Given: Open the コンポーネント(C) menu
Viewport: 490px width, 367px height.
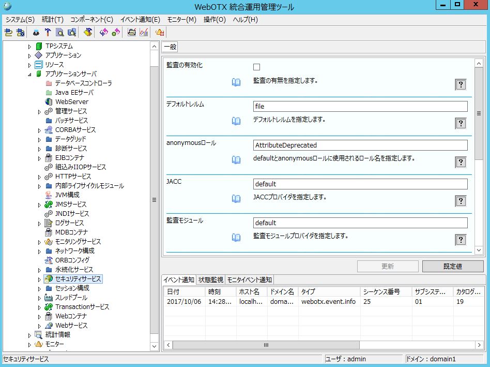Looking at the screenshot, I should (x=91, y=20).
